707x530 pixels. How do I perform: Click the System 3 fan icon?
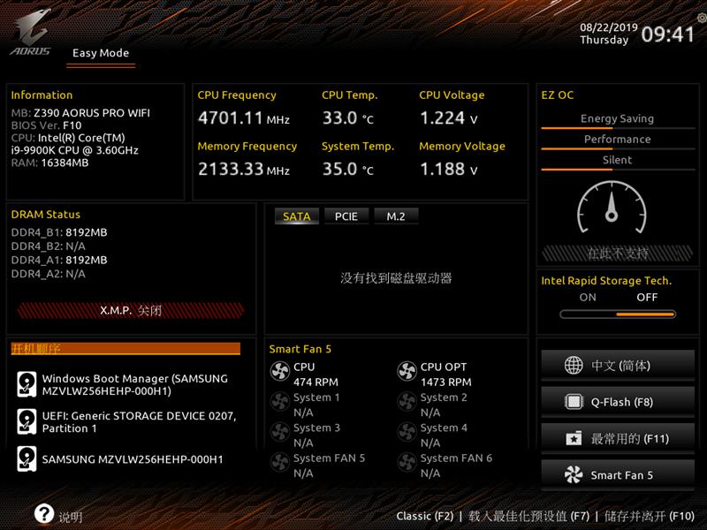pos(279,432)
